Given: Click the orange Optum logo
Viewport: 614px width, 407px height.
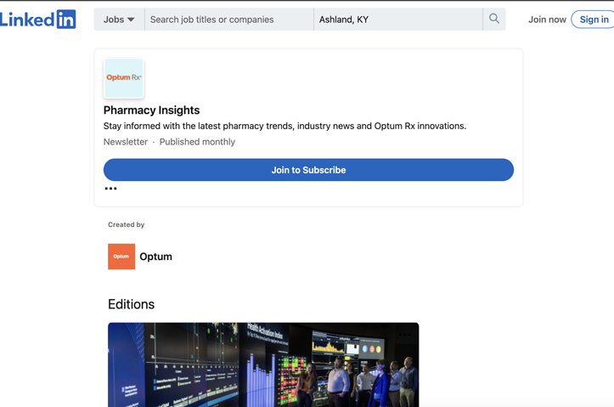Looking at the screenshot, I should pyautogui.click(x=121, y=257).
